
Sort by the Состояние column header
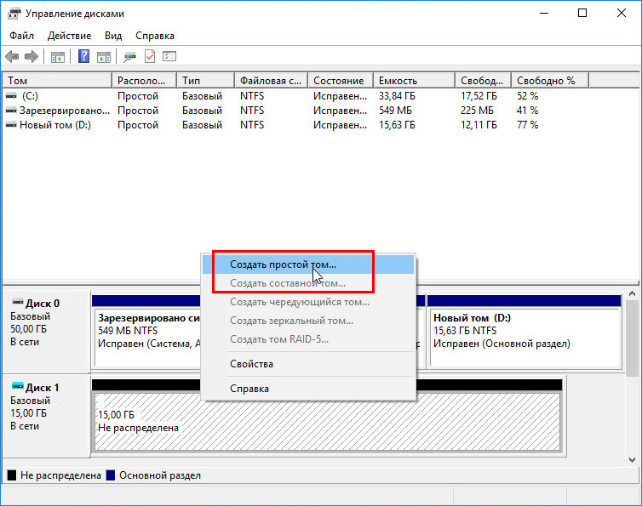(341, 81)
